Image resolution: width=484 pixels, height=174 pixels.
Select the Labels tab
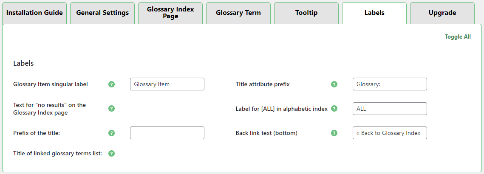(x=374, y=13)
